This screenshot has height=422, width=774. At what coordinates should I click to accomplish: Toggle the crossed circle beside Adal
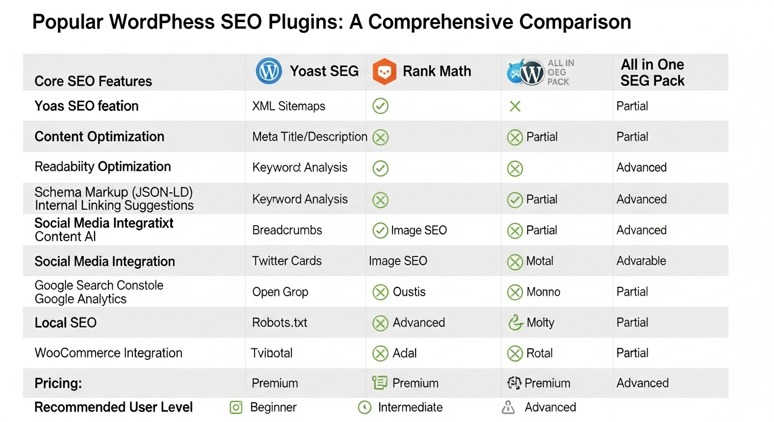pos(380,353)
